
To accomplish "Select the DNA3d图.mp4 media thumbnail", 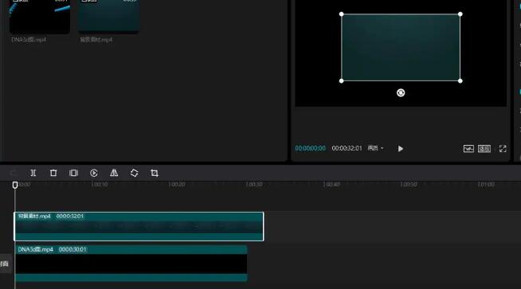I will click(x=40, y=16).
